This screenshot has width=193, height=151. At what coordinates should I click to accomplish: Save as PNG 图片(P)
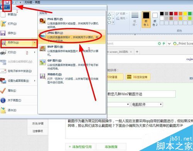click(x=72, y=23)
